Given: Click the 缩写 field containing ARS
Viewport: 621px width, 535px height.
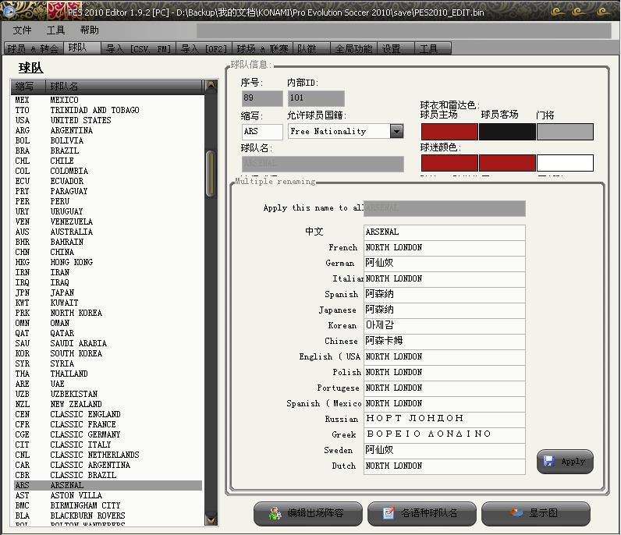Looking at the screenshot, I should point(261,132).
